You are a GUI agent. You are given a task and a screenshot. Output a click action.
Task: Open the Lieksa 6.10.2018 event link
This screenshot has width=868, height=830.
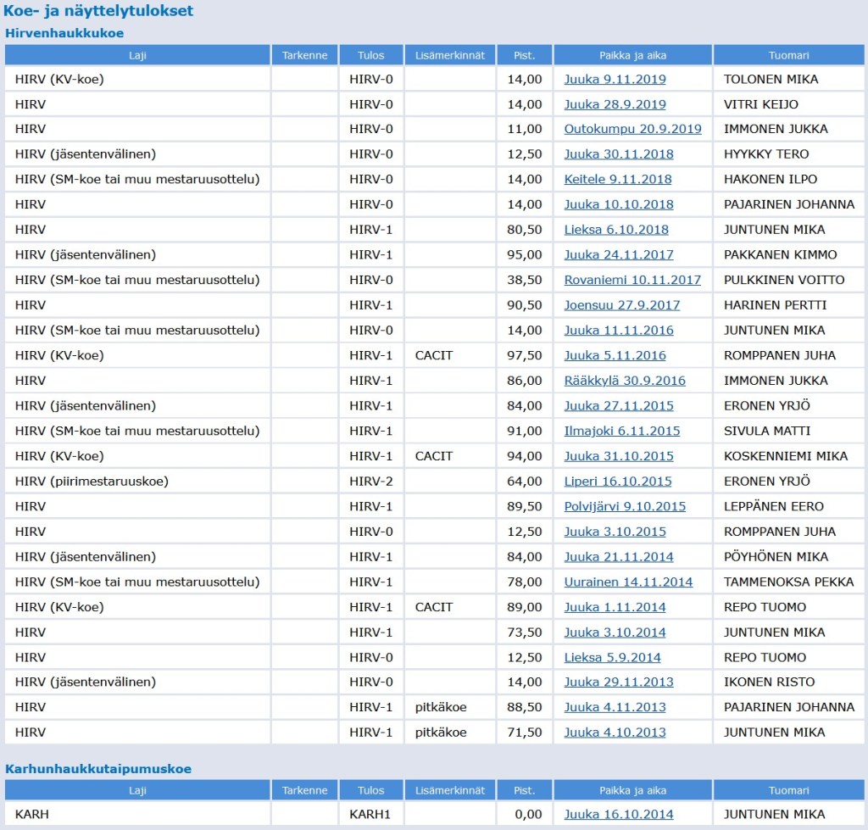616,230
